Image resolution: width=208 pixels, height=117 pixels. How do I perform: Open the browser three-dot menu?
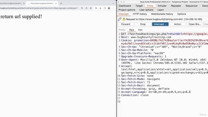[x=113, y=8]
